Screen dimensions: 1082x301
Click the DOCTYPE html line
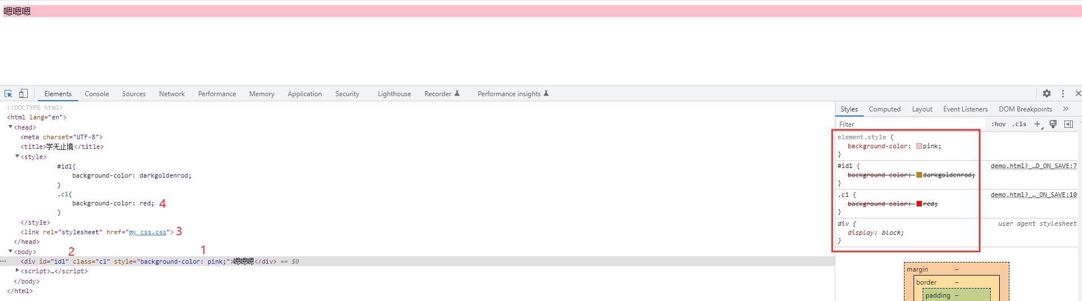(35, 107)
